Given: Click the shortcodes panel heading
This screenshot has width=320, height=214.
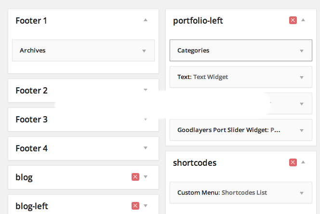Looking at the screenshot, I should pos(195,163).
